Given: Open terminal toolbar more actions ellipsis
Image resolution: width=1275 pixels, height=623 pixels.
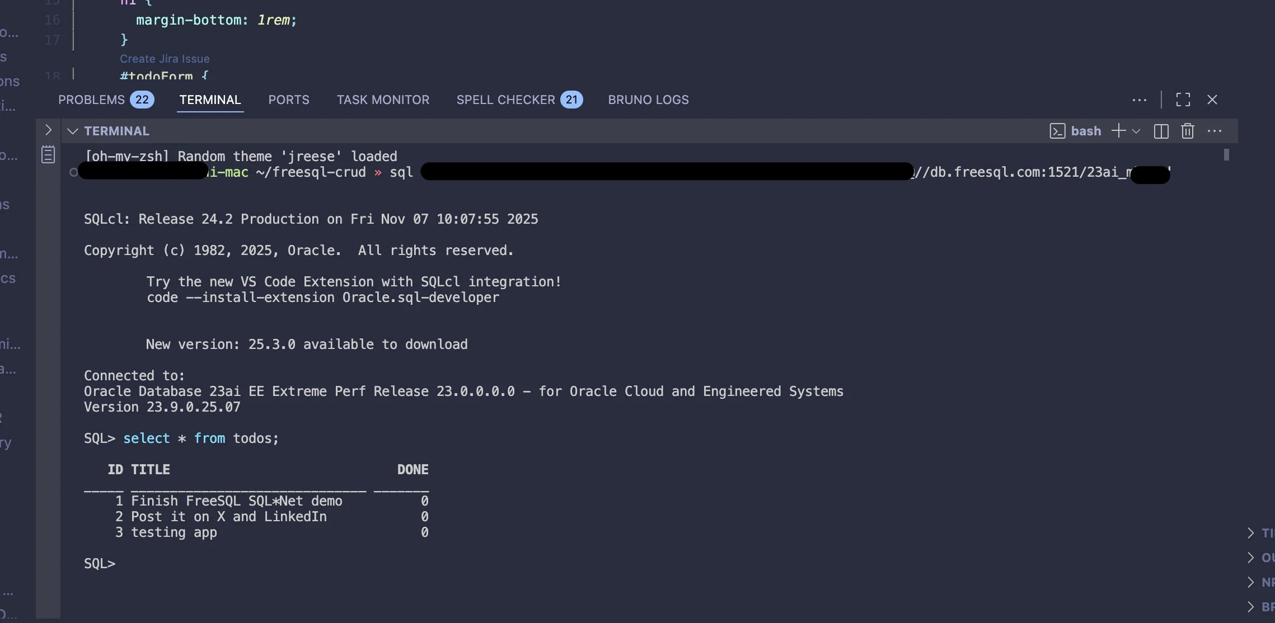Looking at the screenshot, I should [1215, 131].
